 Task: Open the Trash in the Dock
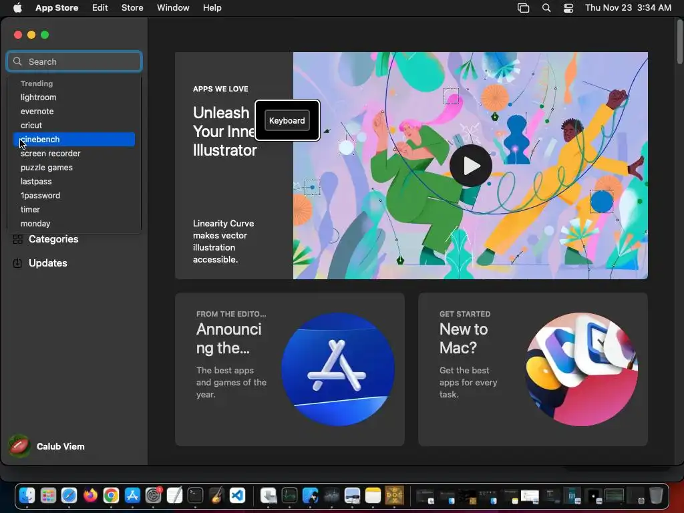click(656, 496)
